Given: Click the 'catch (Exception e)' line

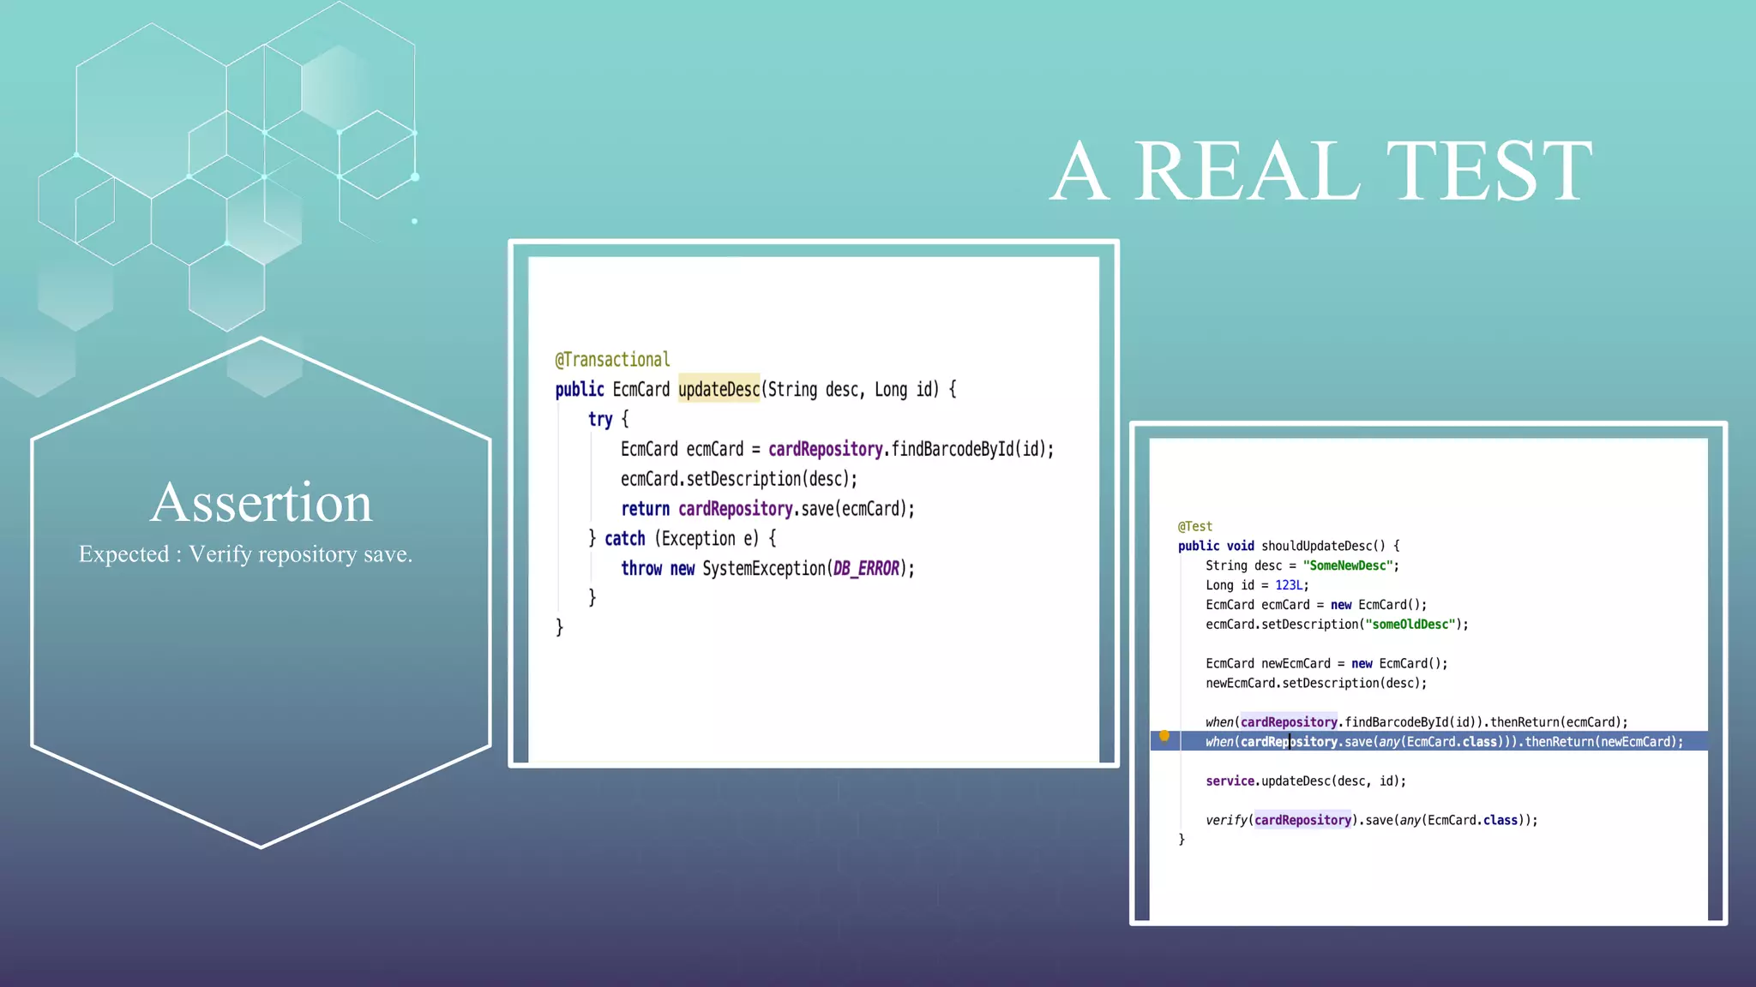Looking at the screenshot, I should coord(683,539).
